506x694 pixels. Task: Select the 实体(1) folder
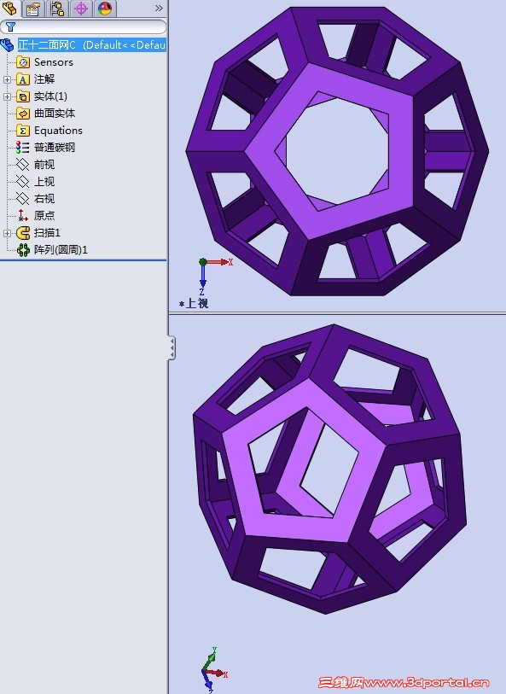point(50,96)
